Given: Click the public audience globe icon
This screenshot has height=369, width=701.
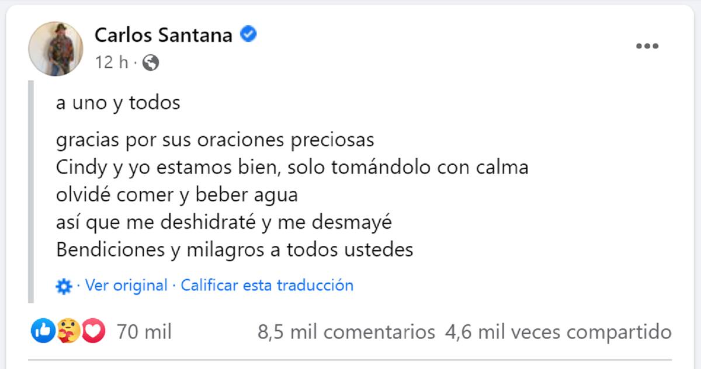Looking at the screenshot, I should (x=151, y=62).
